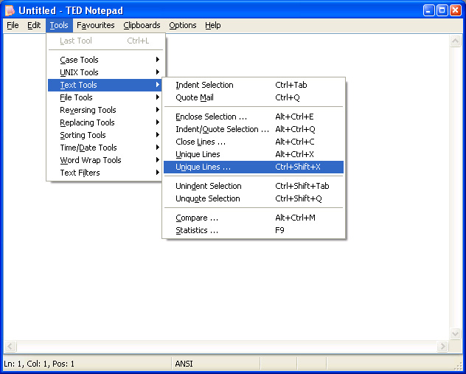The height and width of the screenshot is (374, 466).
Task: Open the Favourites menu
Action: tap(96, 25)
